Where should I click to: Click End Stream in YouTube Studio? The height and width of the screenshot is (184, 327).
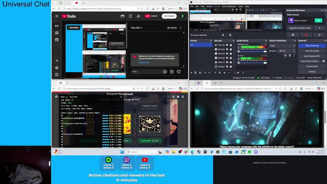click(x=169, y=16)
